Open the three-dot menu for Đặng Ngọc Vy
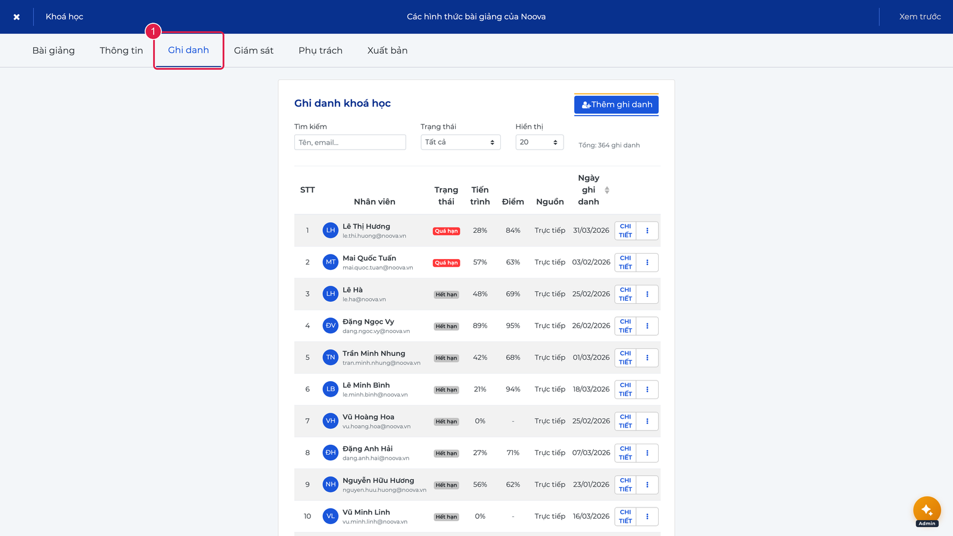This screenshot has width=953, height=536. coord(647,326)
